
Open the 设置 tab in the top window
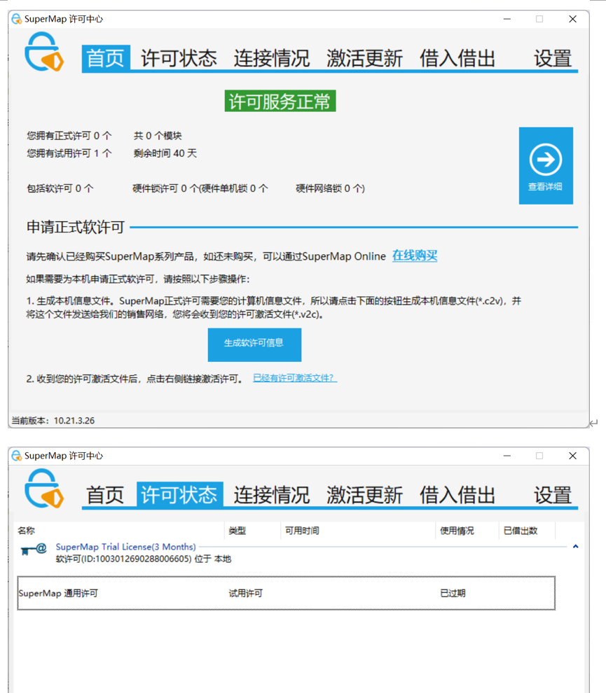coord(553,58)
